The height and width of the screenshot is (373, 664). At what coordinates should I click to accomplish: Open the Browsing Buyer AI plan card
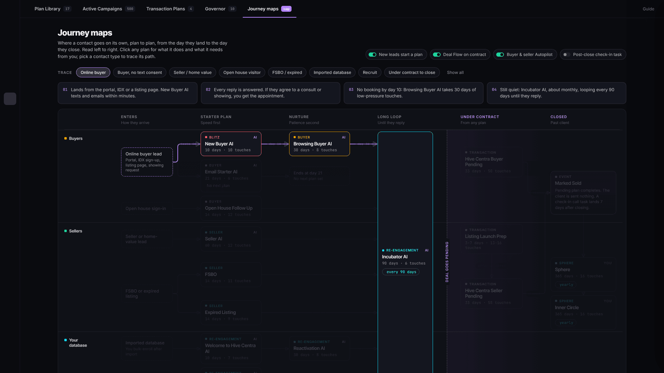[x=320, y=144]
